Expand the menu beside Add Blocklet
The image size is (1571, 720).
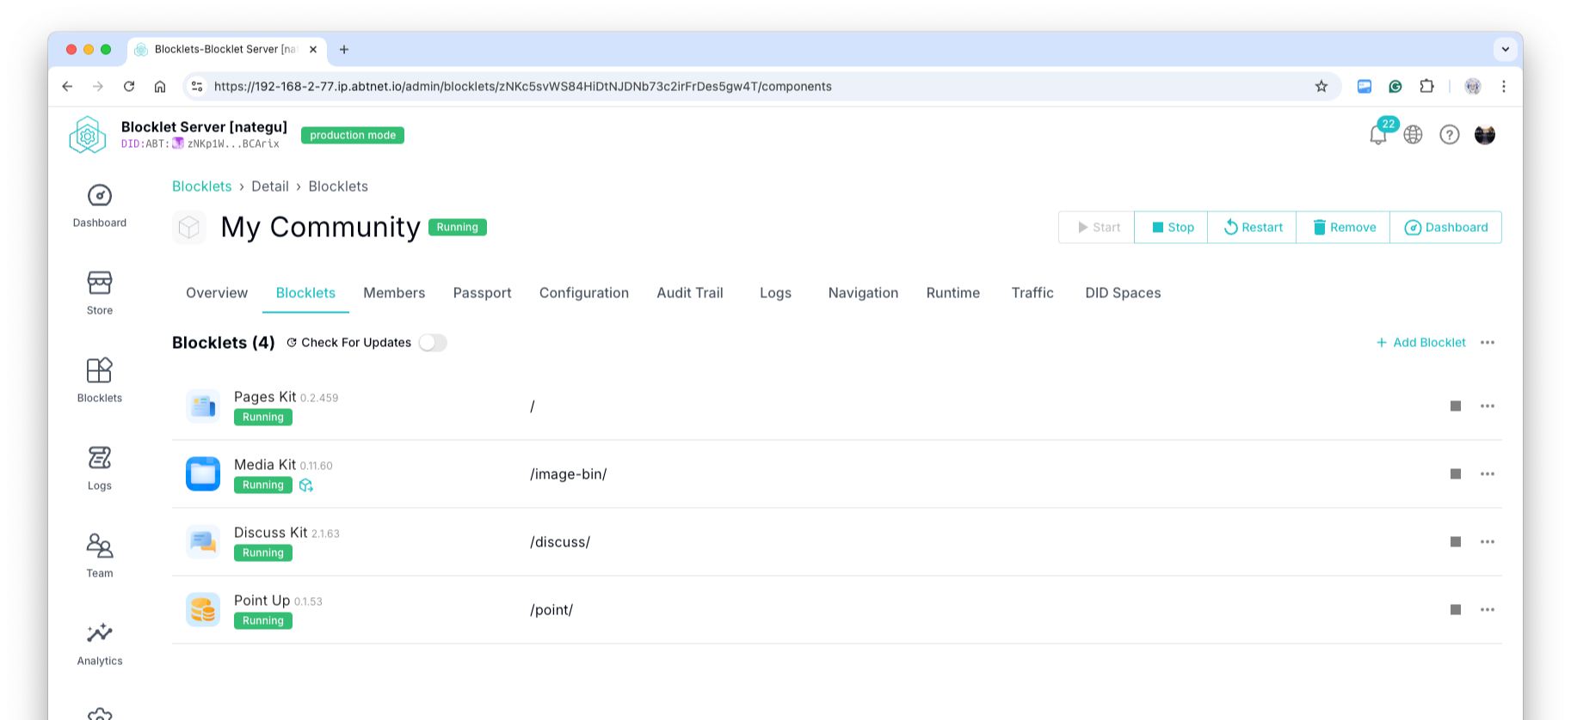click(1487, 343)
